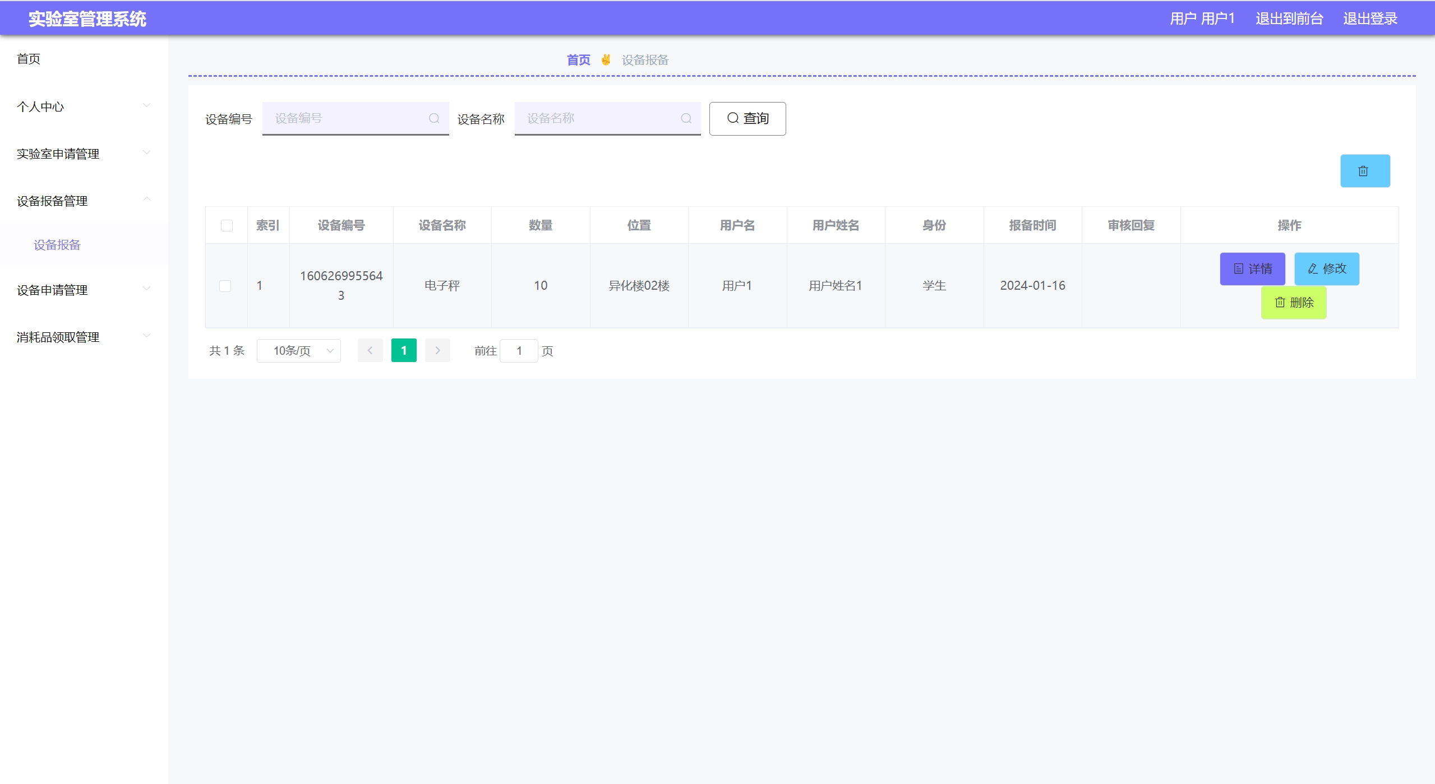Expand 个人中心 sidebar menu
1435x784 pixels.
[83, 106]
